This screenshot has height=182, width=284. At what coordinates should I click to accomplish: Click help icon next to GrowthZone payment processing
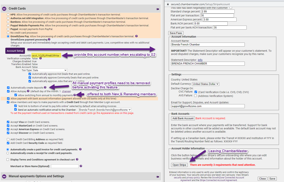click(49, 40)
